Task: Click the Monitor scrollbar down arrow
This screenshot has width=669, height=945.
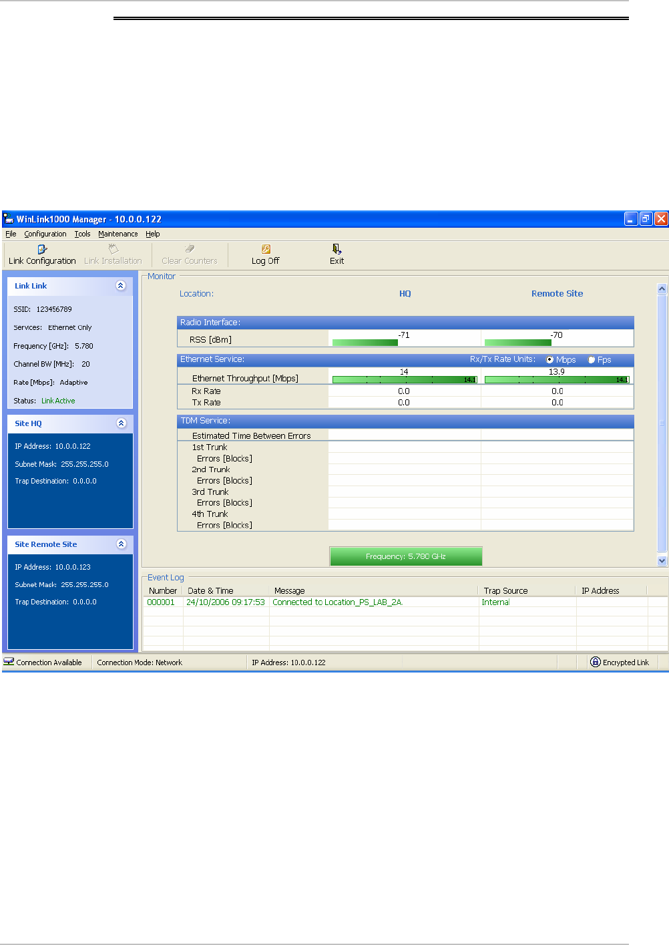Action: (x=662, y=561)
